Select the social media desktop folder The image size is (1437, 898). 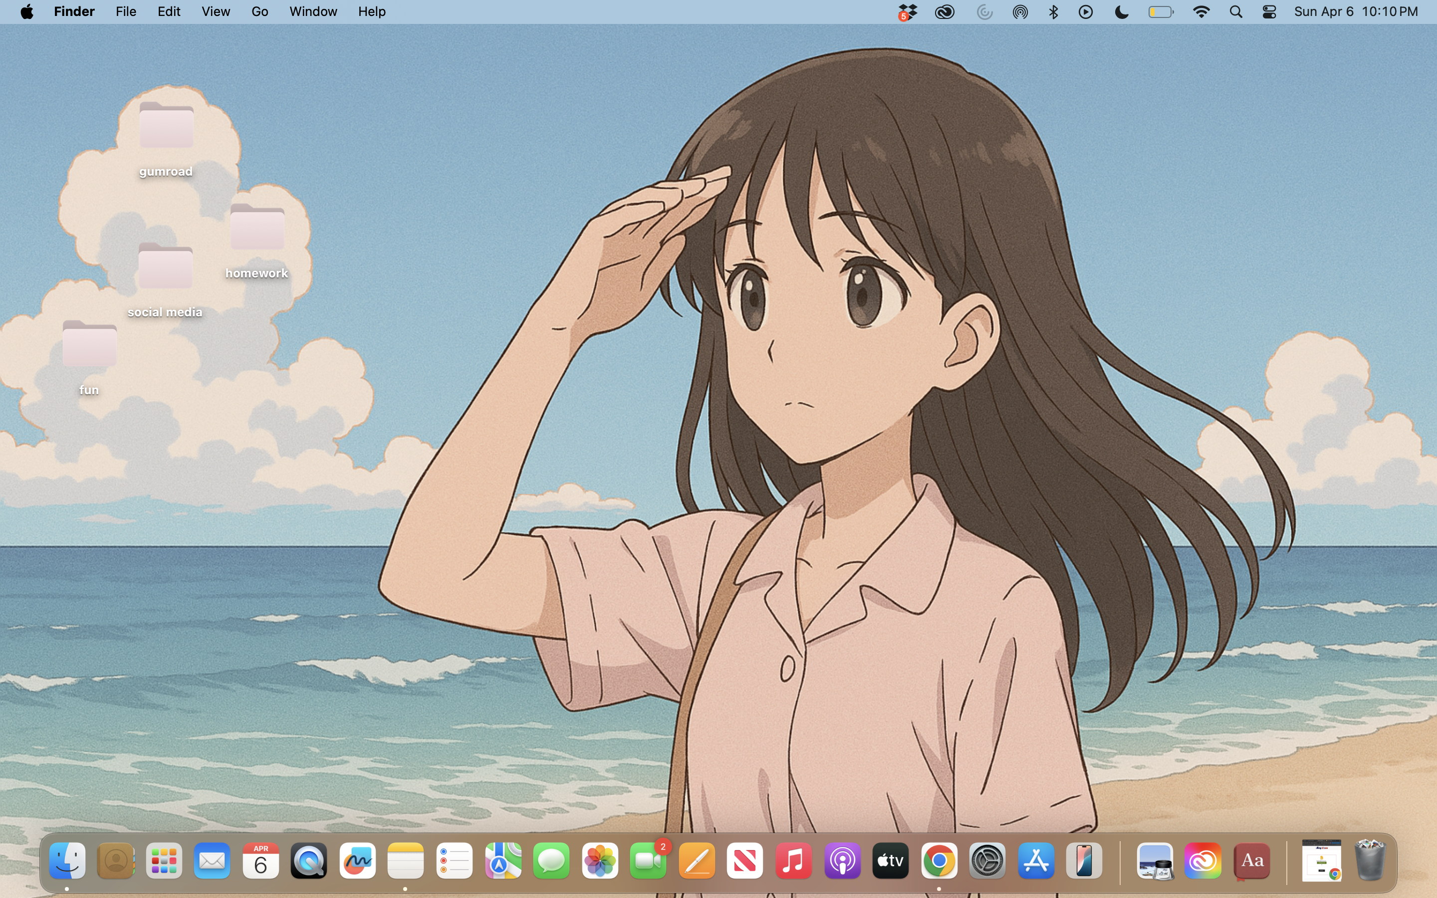165,280
